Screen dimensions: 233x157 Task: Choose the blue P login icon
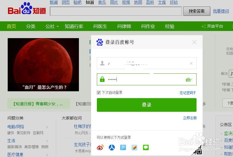(x=123, y=148)
